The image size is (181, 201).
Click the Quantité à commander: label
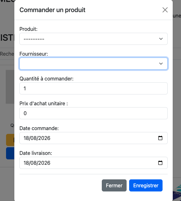pos(46,79)
